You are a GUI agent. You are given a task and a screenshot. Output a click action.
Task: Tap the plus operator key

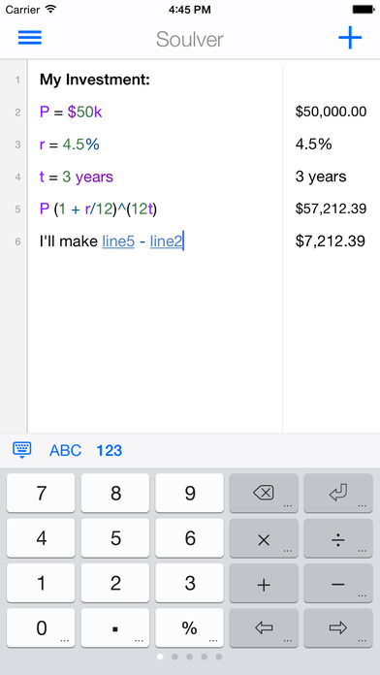coord(264,583)
